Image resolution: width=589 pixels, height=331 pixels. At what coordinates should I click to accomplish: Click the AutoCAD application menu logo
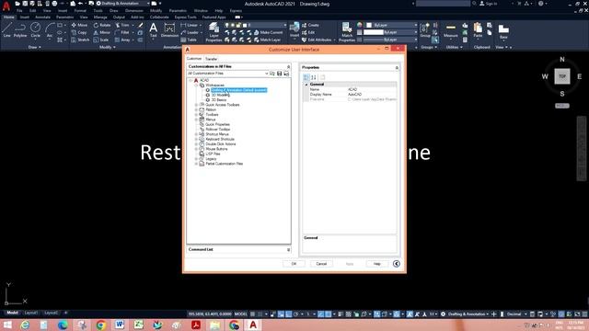6,6
